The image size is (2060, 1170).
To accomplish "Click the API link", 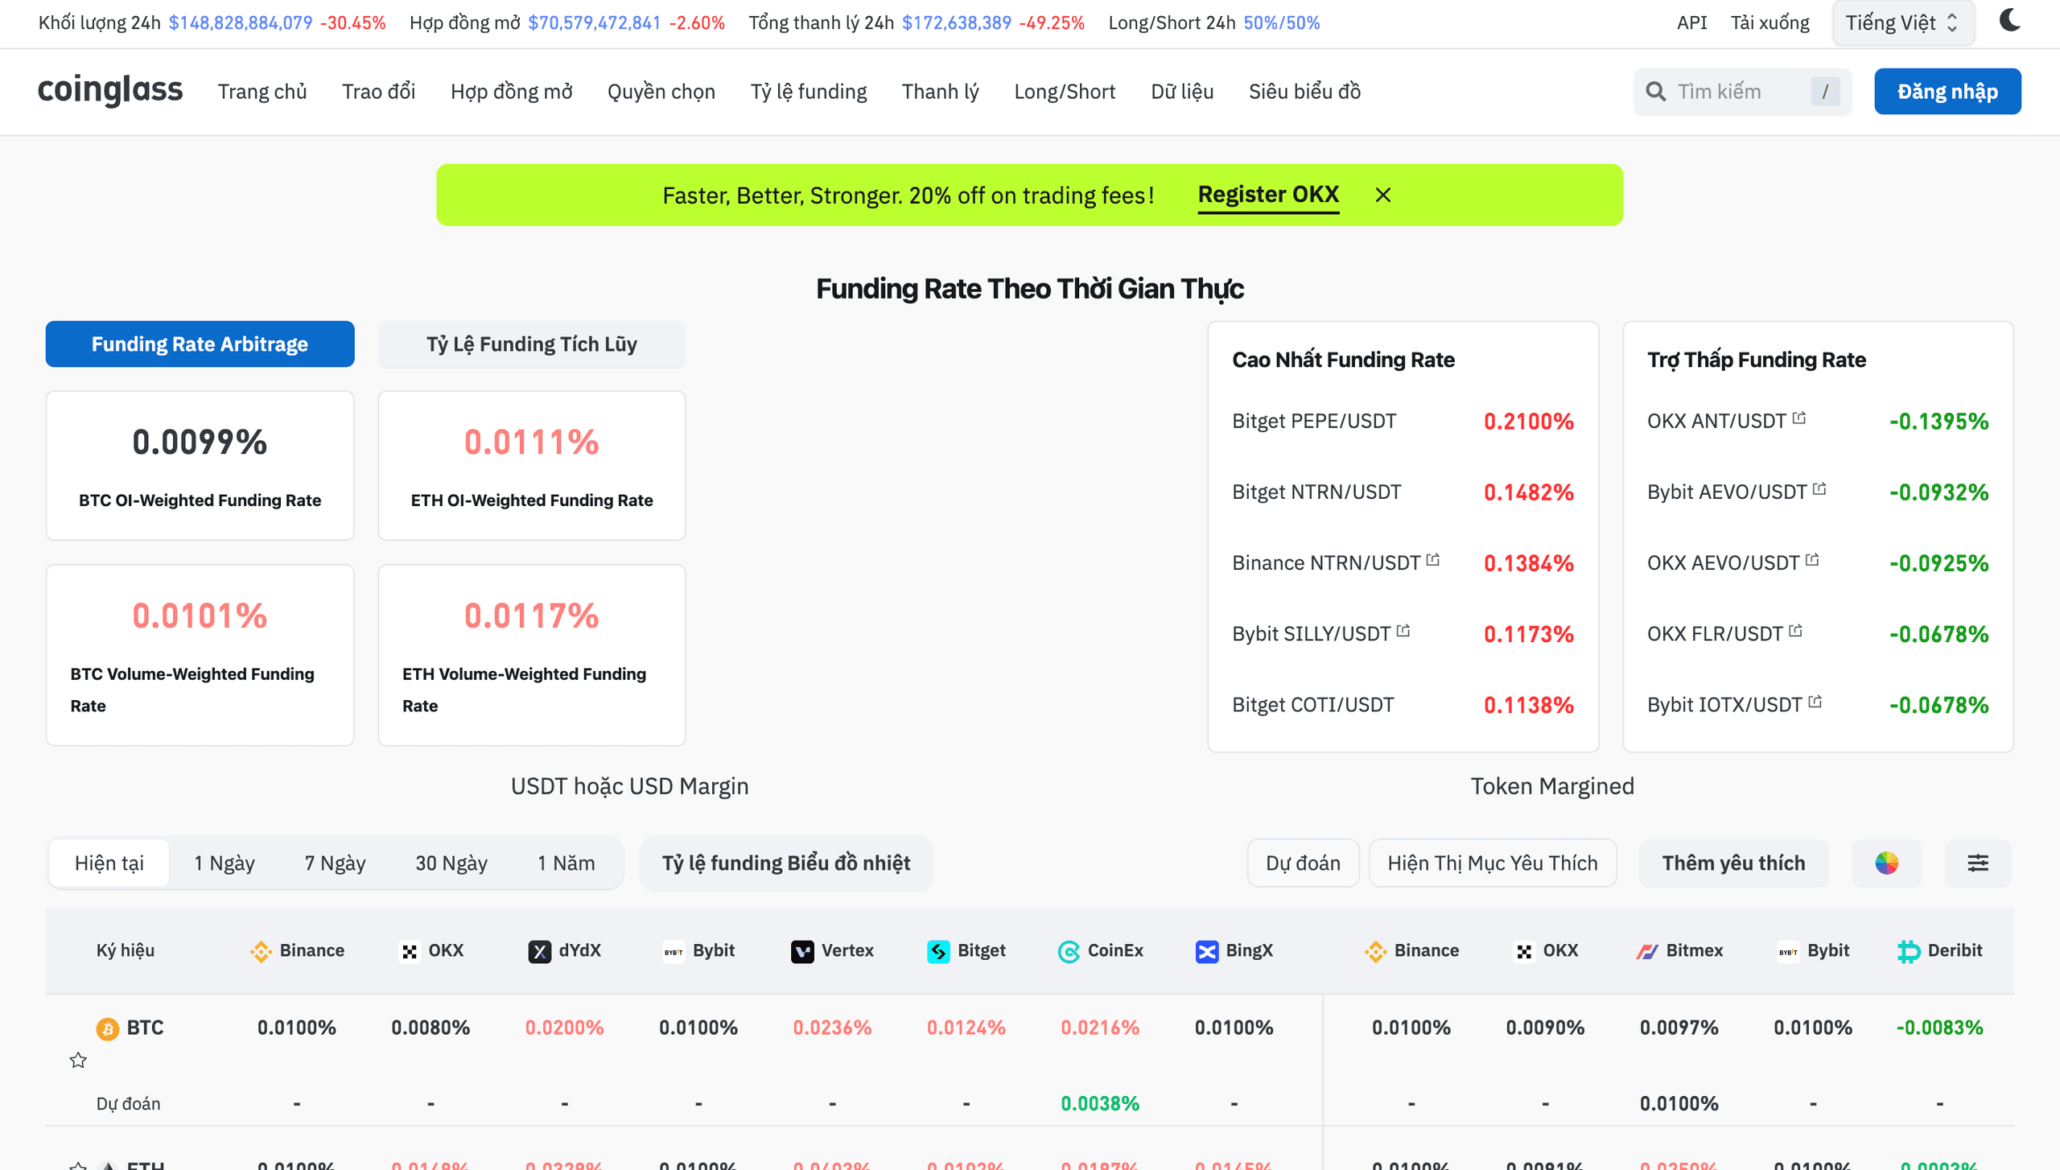I will pos(1691,23).
